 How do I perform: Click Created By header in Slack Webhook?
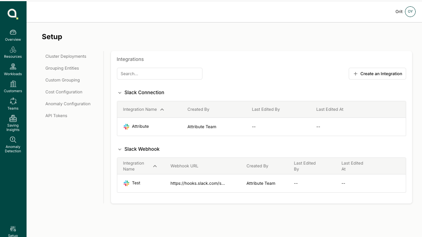(257, 166)
